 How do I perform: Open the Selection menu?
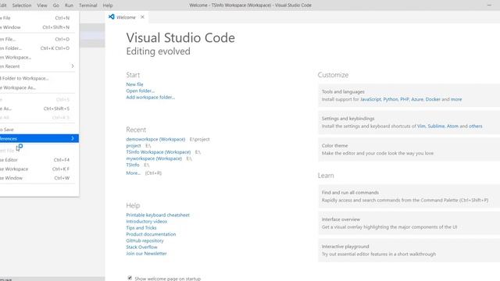pyautogui.click(x=22, y=5)
